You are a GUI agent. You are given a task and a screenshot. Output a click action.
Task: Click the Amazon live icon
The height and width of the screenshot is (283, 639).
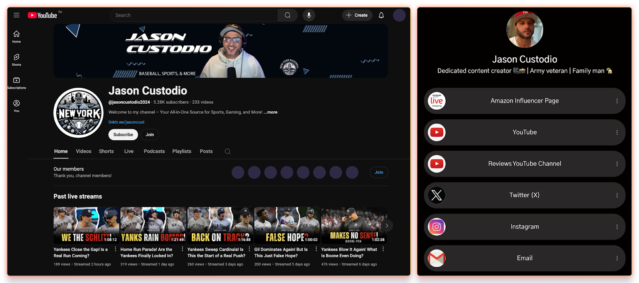(x=437, y=101)
